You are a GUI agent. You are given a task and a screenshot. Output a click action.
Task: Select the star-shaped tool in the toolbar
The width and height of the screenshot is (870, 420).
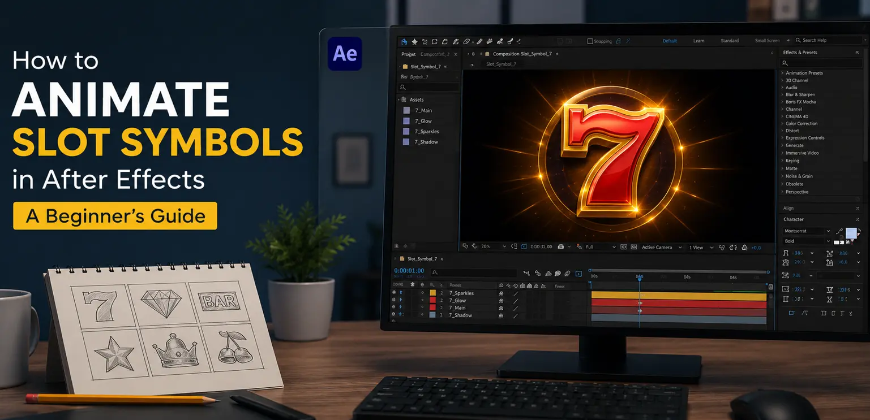click(x=414, y=41)
